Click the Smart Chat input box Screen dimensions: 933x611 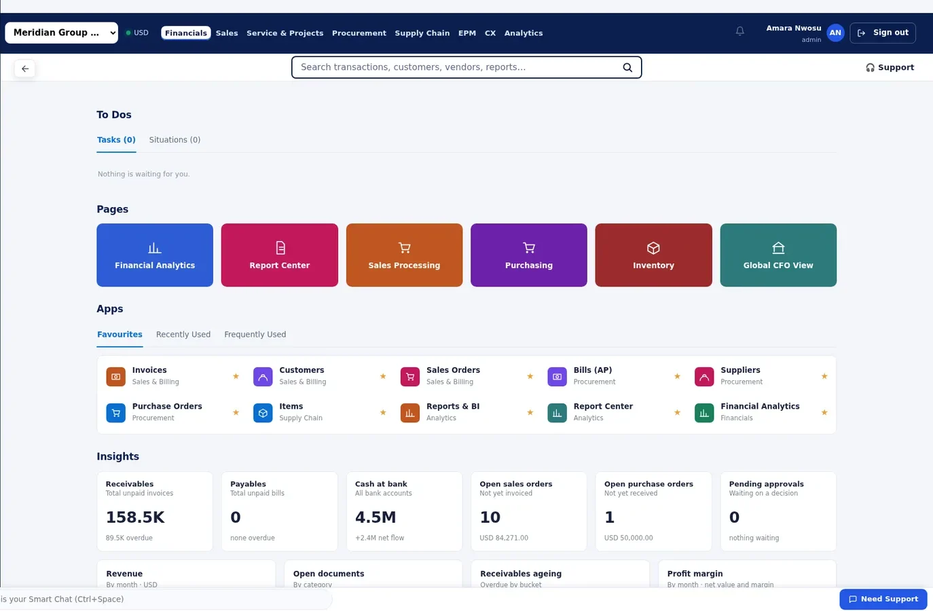[x=166, y=599]
